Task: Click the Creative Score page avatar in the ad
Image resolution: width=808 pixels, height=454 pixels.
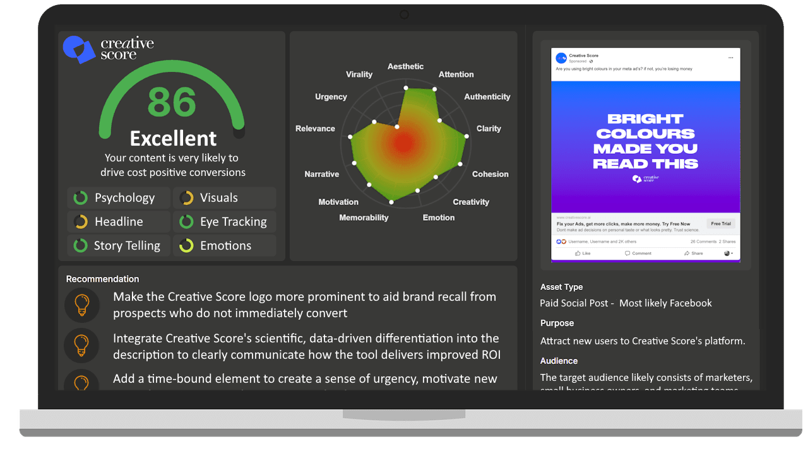Action: point(561,58)
